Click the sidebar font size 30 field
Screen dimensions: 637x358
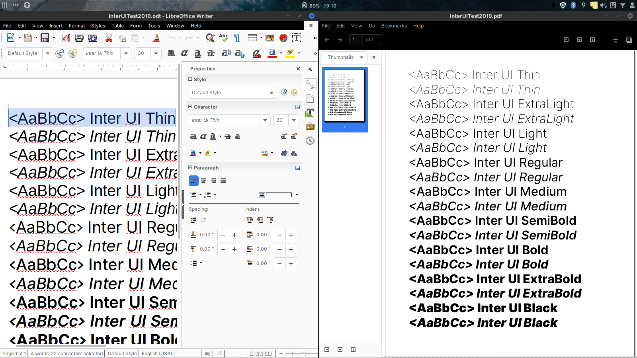point(280,120)
